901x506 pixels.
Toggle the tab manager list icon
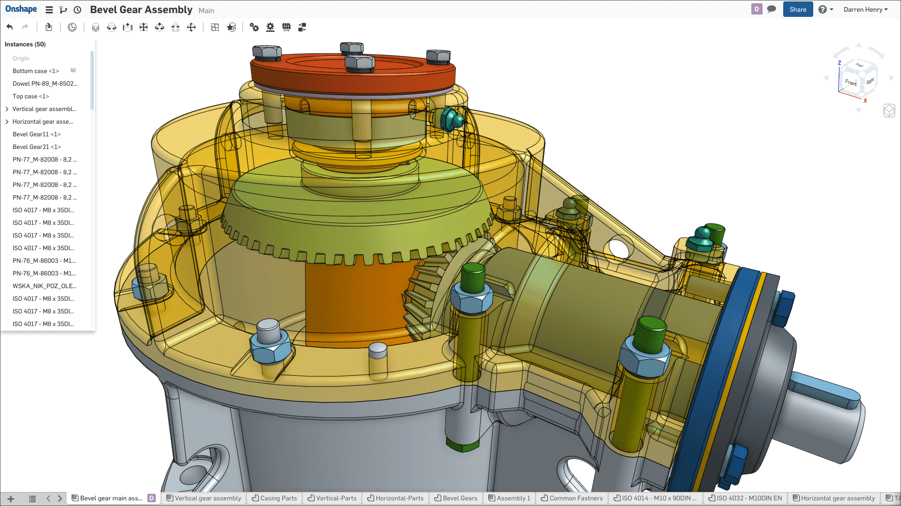point(32,499)
